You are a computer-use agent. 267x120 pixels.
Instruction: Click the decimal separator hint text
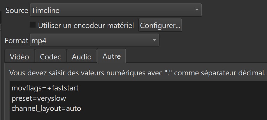pos(137,73)
